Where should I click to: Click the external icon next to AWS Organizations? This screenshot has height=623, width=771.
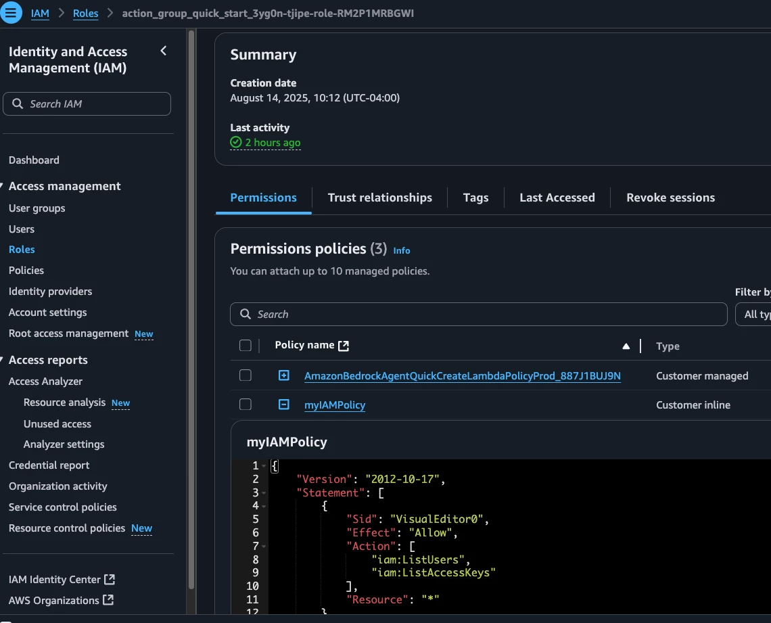108,600
